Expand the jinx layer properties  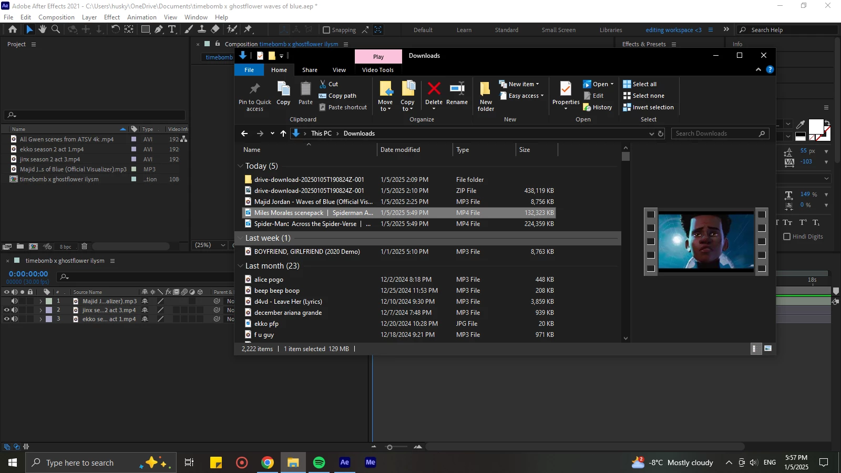pos(40,310)
